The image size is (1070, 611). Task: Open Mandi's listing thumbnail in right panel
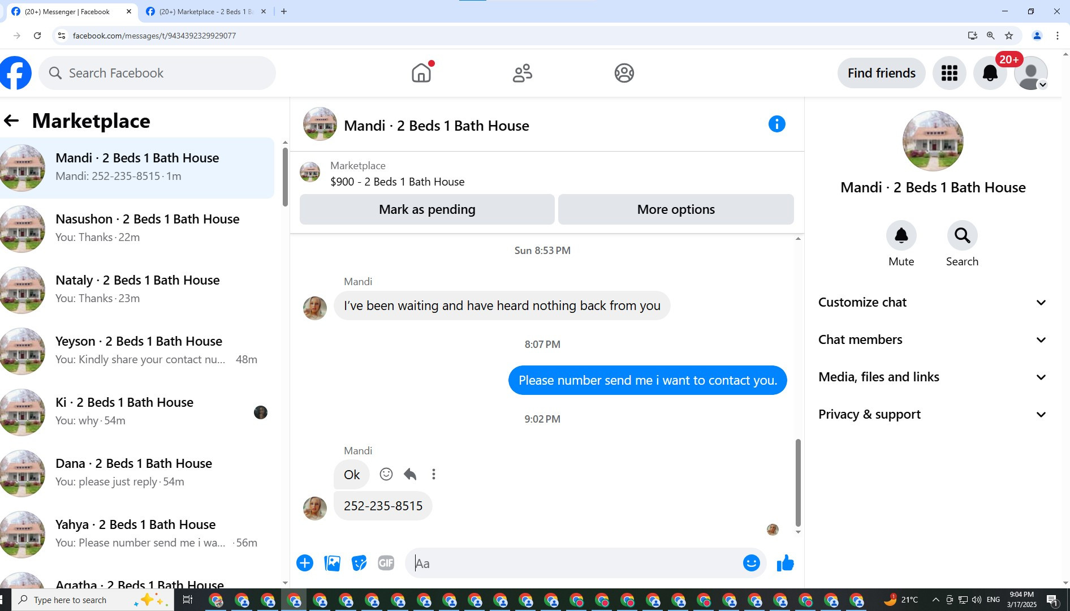[x=933, y=141]
